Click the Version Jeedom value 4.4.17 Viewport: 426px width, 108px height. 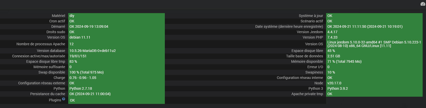point(332,32)
